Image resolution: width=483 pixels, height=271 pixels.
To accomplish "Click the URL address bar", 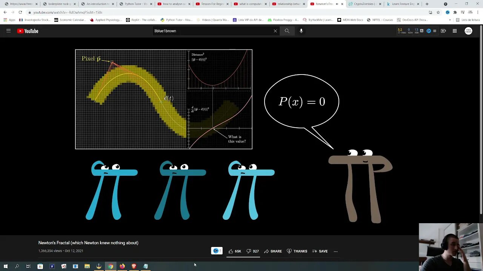I will [x=226, y=12].
